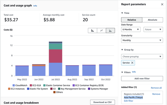Open the Choose grouping dropdown
Viewport: 167px width, 105px height.
click(142, 56)
